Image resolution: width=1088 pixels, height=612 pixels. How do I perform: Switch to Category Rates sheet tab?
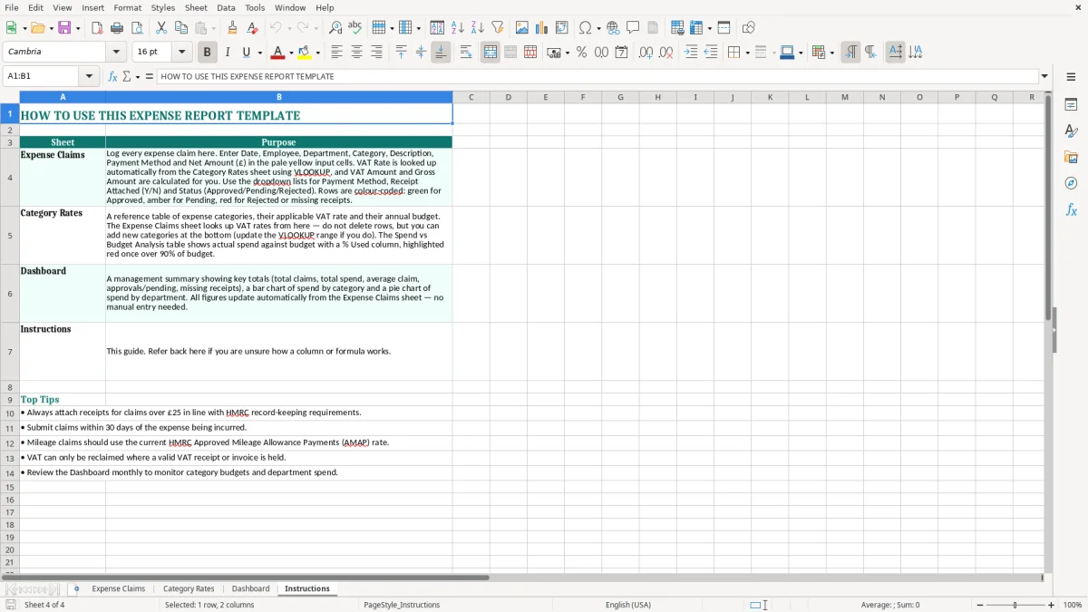point(189,589)
